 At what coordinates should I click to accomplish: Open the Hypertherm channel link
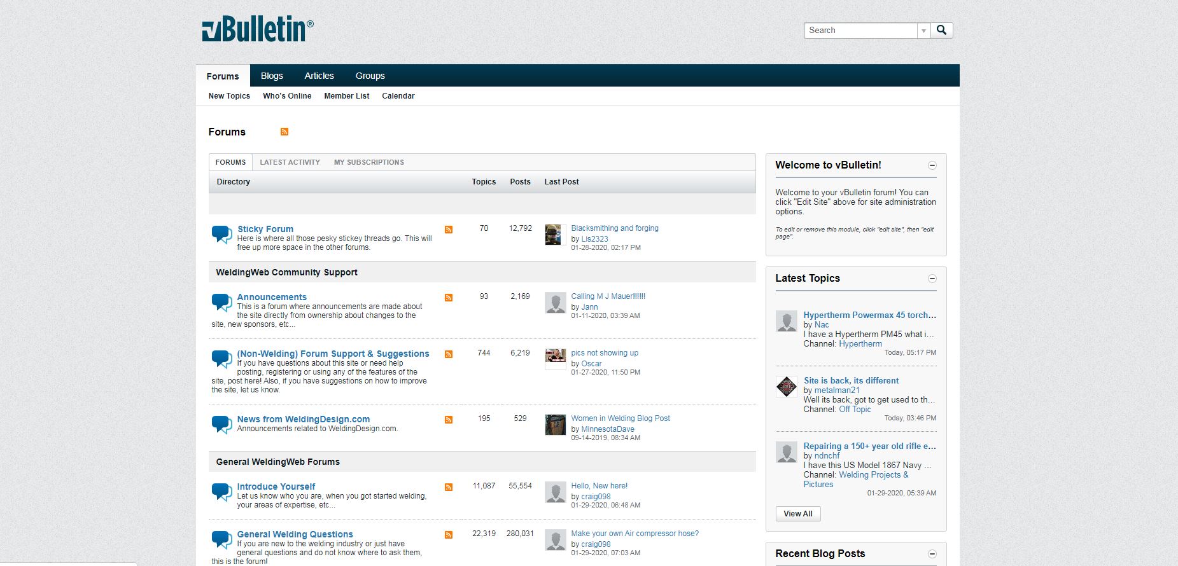[x=860, y=343]
